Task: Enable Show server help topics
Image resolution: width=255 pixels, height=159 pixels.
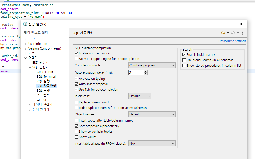Action: (x=76, y=132)
